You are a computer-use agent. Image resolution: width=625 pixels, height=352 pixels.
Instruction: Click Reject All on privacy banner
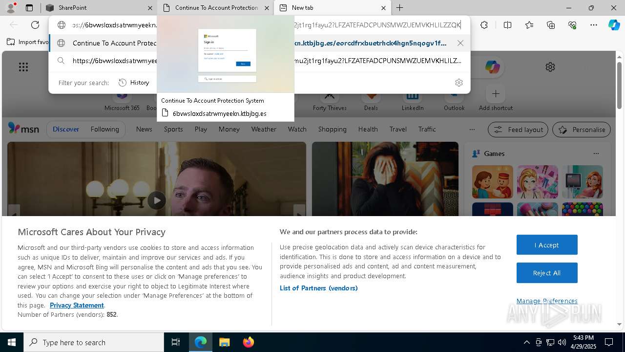[547, 273]
